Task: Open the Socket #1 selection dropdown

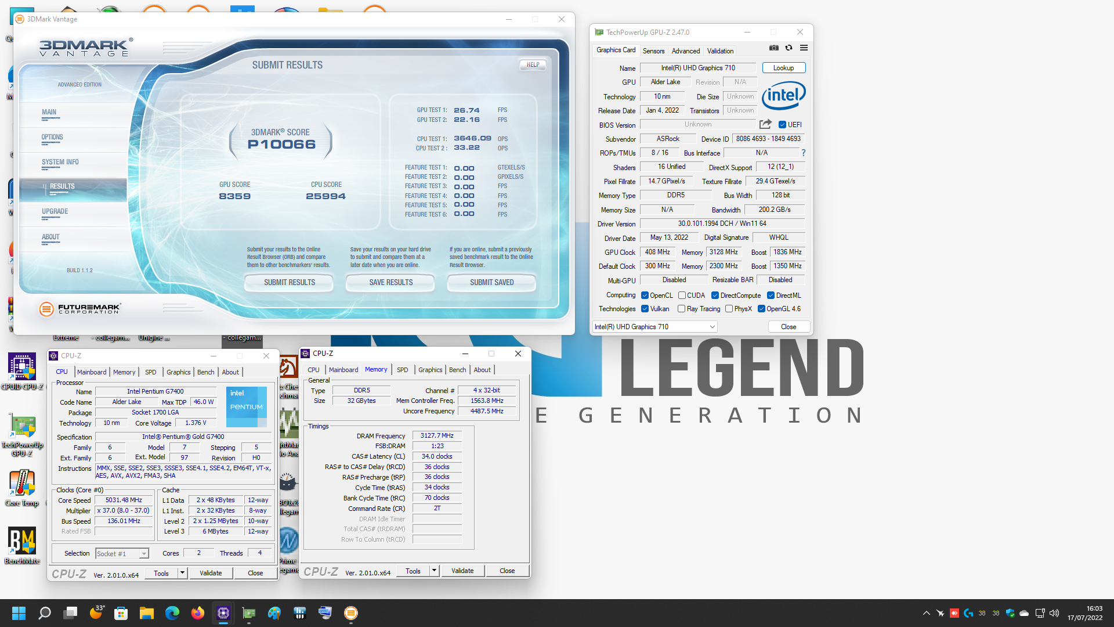Action: point(122,554)
